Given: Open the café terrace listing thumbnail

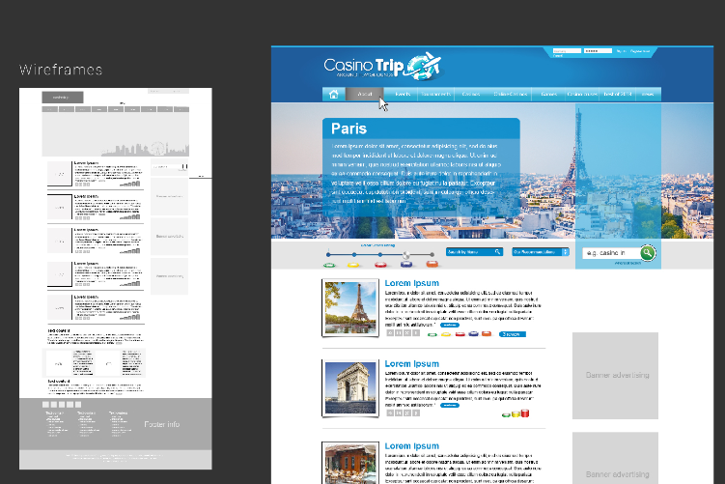Looking at the screenshot, I should 350,463.
